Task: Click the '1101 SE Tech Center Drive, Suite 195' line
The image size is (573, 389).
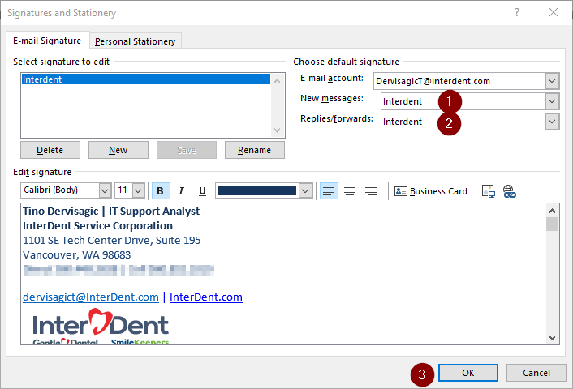Action: (x=111, y=240)
